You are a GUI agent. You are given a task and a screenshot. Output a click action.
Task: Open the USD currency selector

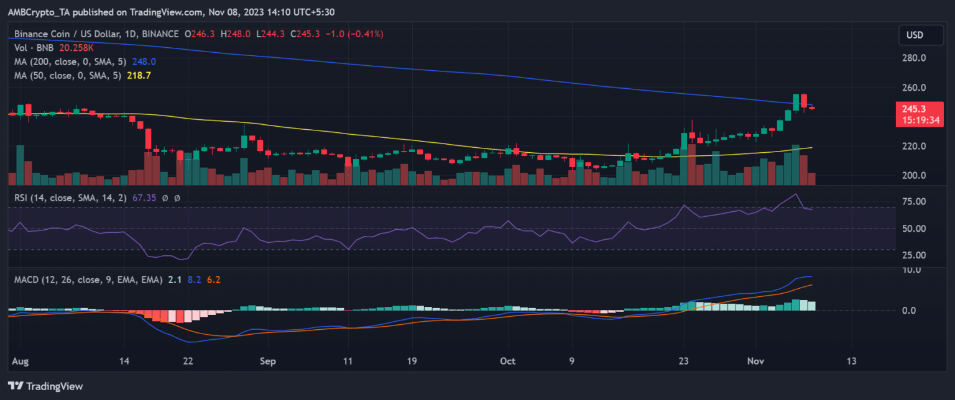[x=917, y=35]
